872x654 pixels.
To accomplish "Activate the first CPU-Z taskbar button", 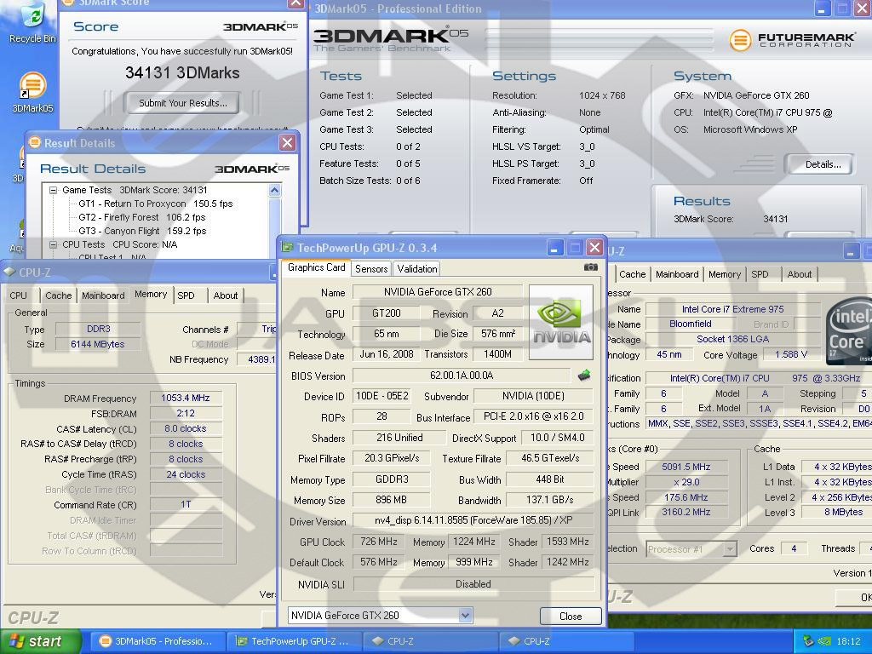I will pyautogui.click(x=430, y=641).
